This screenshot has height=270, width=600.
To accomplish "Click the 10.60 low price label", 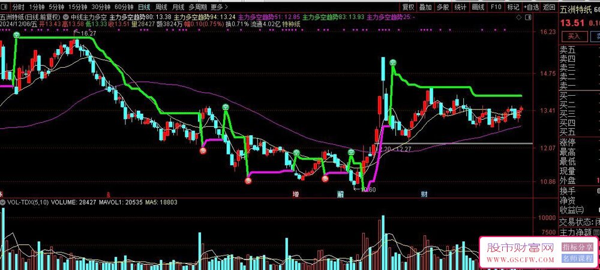I will (x=368, y=189).
